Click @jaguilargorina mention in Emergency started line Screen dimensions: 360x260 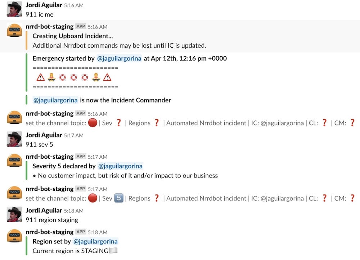[119, 58]
